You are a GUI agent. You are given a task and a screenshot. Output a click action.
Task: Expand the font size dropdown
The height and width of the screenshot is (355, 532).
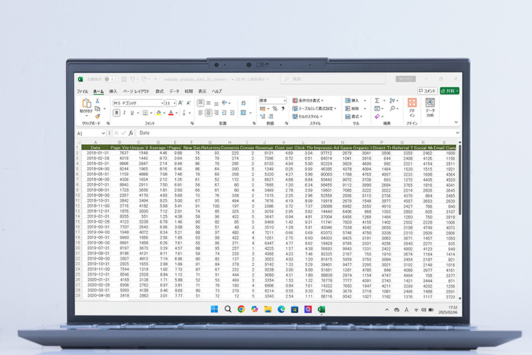click(x=174, y=103)
